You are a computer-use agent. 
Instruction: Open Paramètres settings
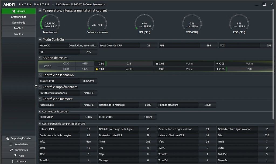click(19, 150)
